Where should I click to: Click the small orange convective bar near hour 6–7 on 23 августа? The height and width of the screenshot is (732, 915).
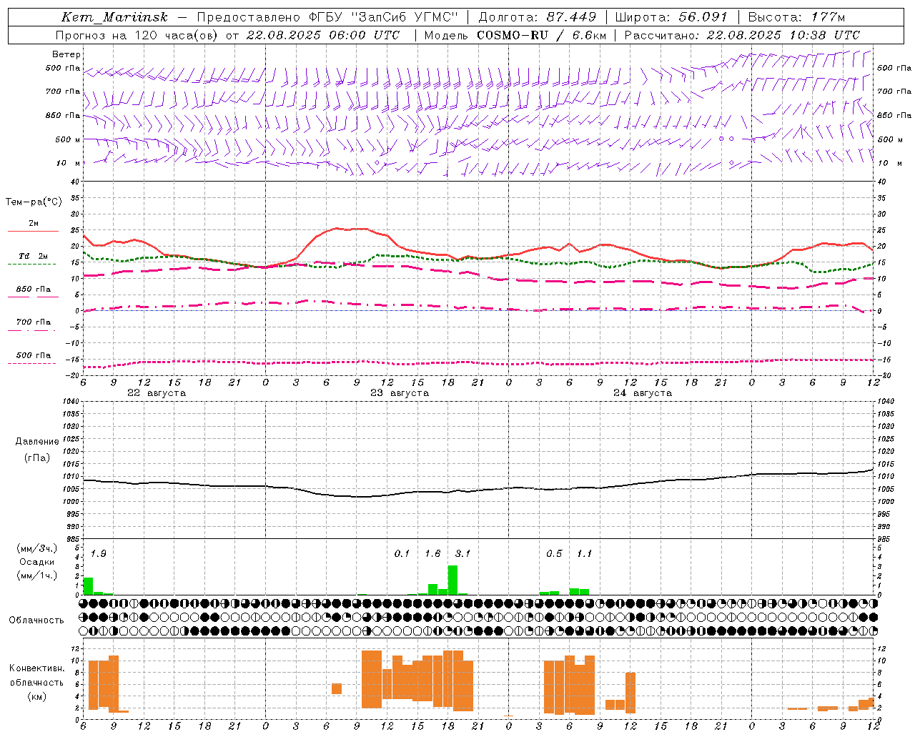337,689
